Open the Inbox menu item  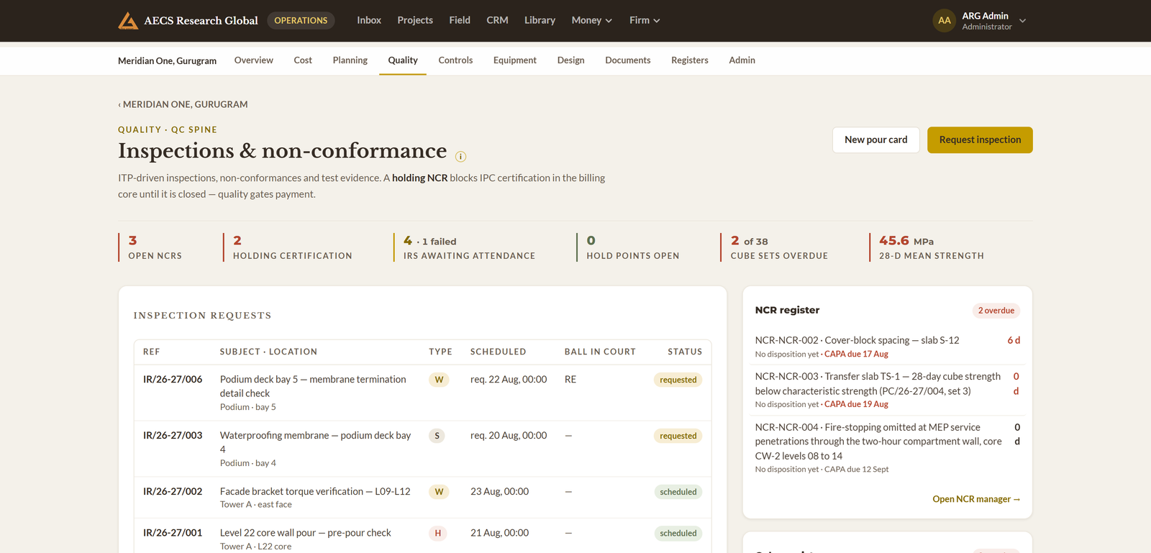coord(369,20)
